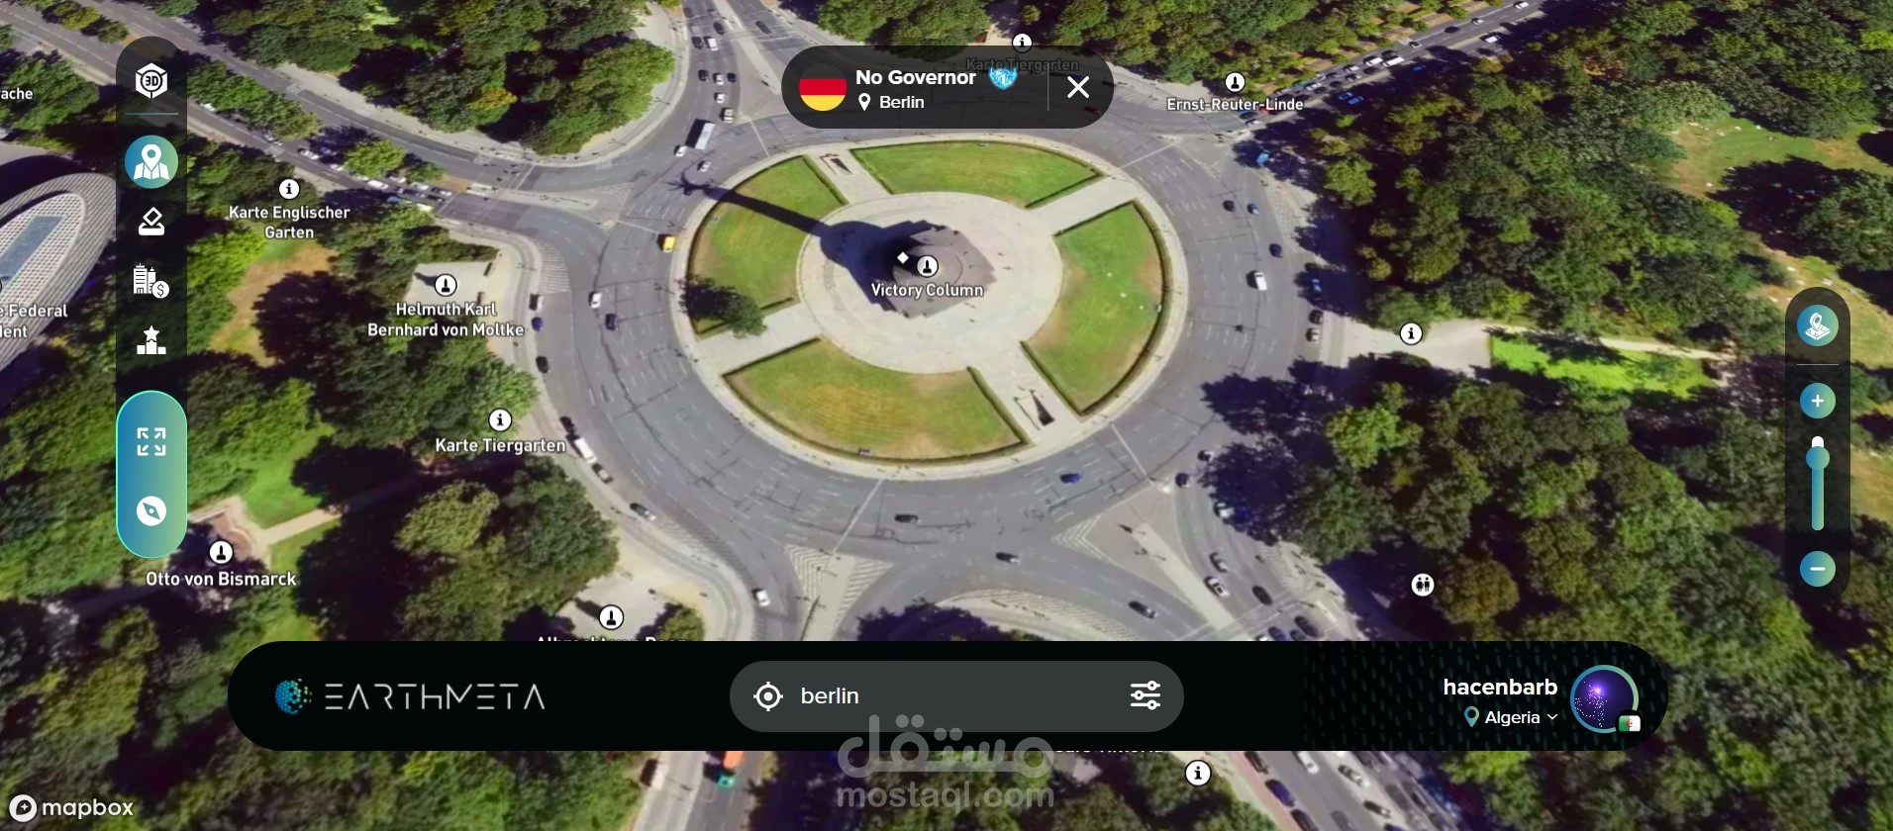Open the leaderboard ranking icon
This screenshot has height=831, width=1893.
click(x=151, y=340)
